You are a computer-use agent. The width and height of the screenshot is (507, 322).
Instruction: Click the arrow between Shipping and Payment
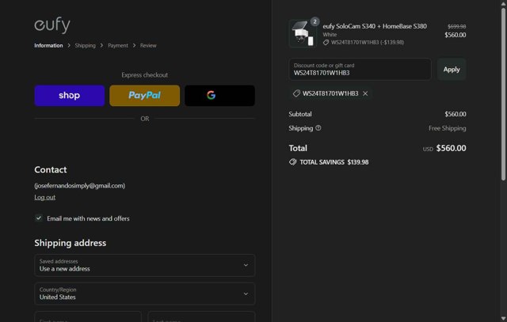101,46
